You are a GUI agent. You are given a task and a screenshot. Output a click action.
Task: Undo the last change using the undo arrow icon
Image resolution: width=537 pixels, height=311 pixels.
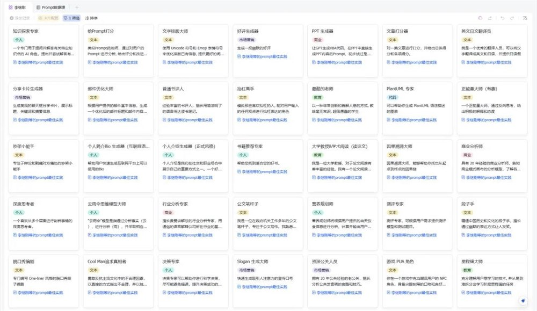pos(503,18)
